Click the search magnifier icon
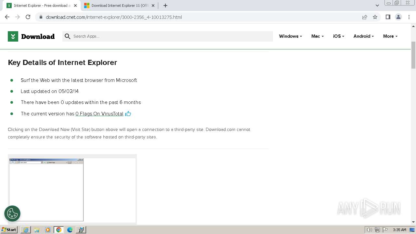This screenshot has height=234, width=416. click(68, 36)
